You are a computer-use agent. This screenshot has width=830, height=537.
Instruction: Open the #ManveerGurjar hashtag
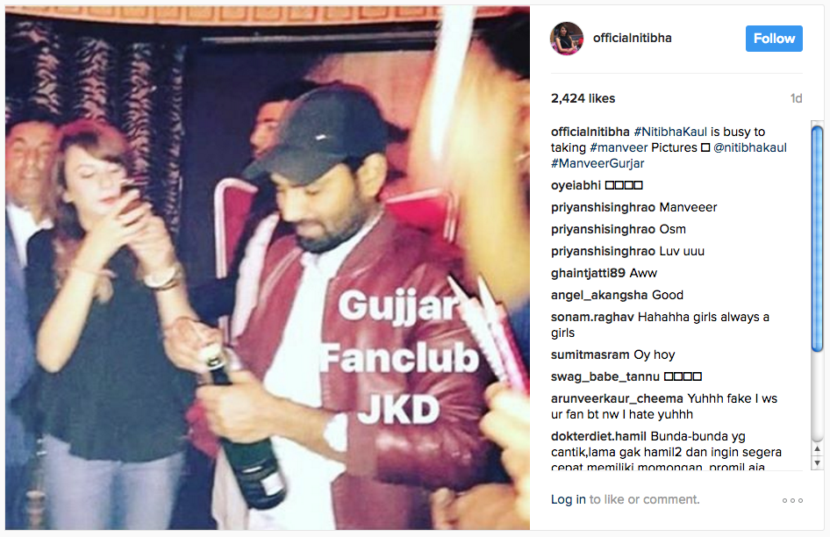[597, 163]
